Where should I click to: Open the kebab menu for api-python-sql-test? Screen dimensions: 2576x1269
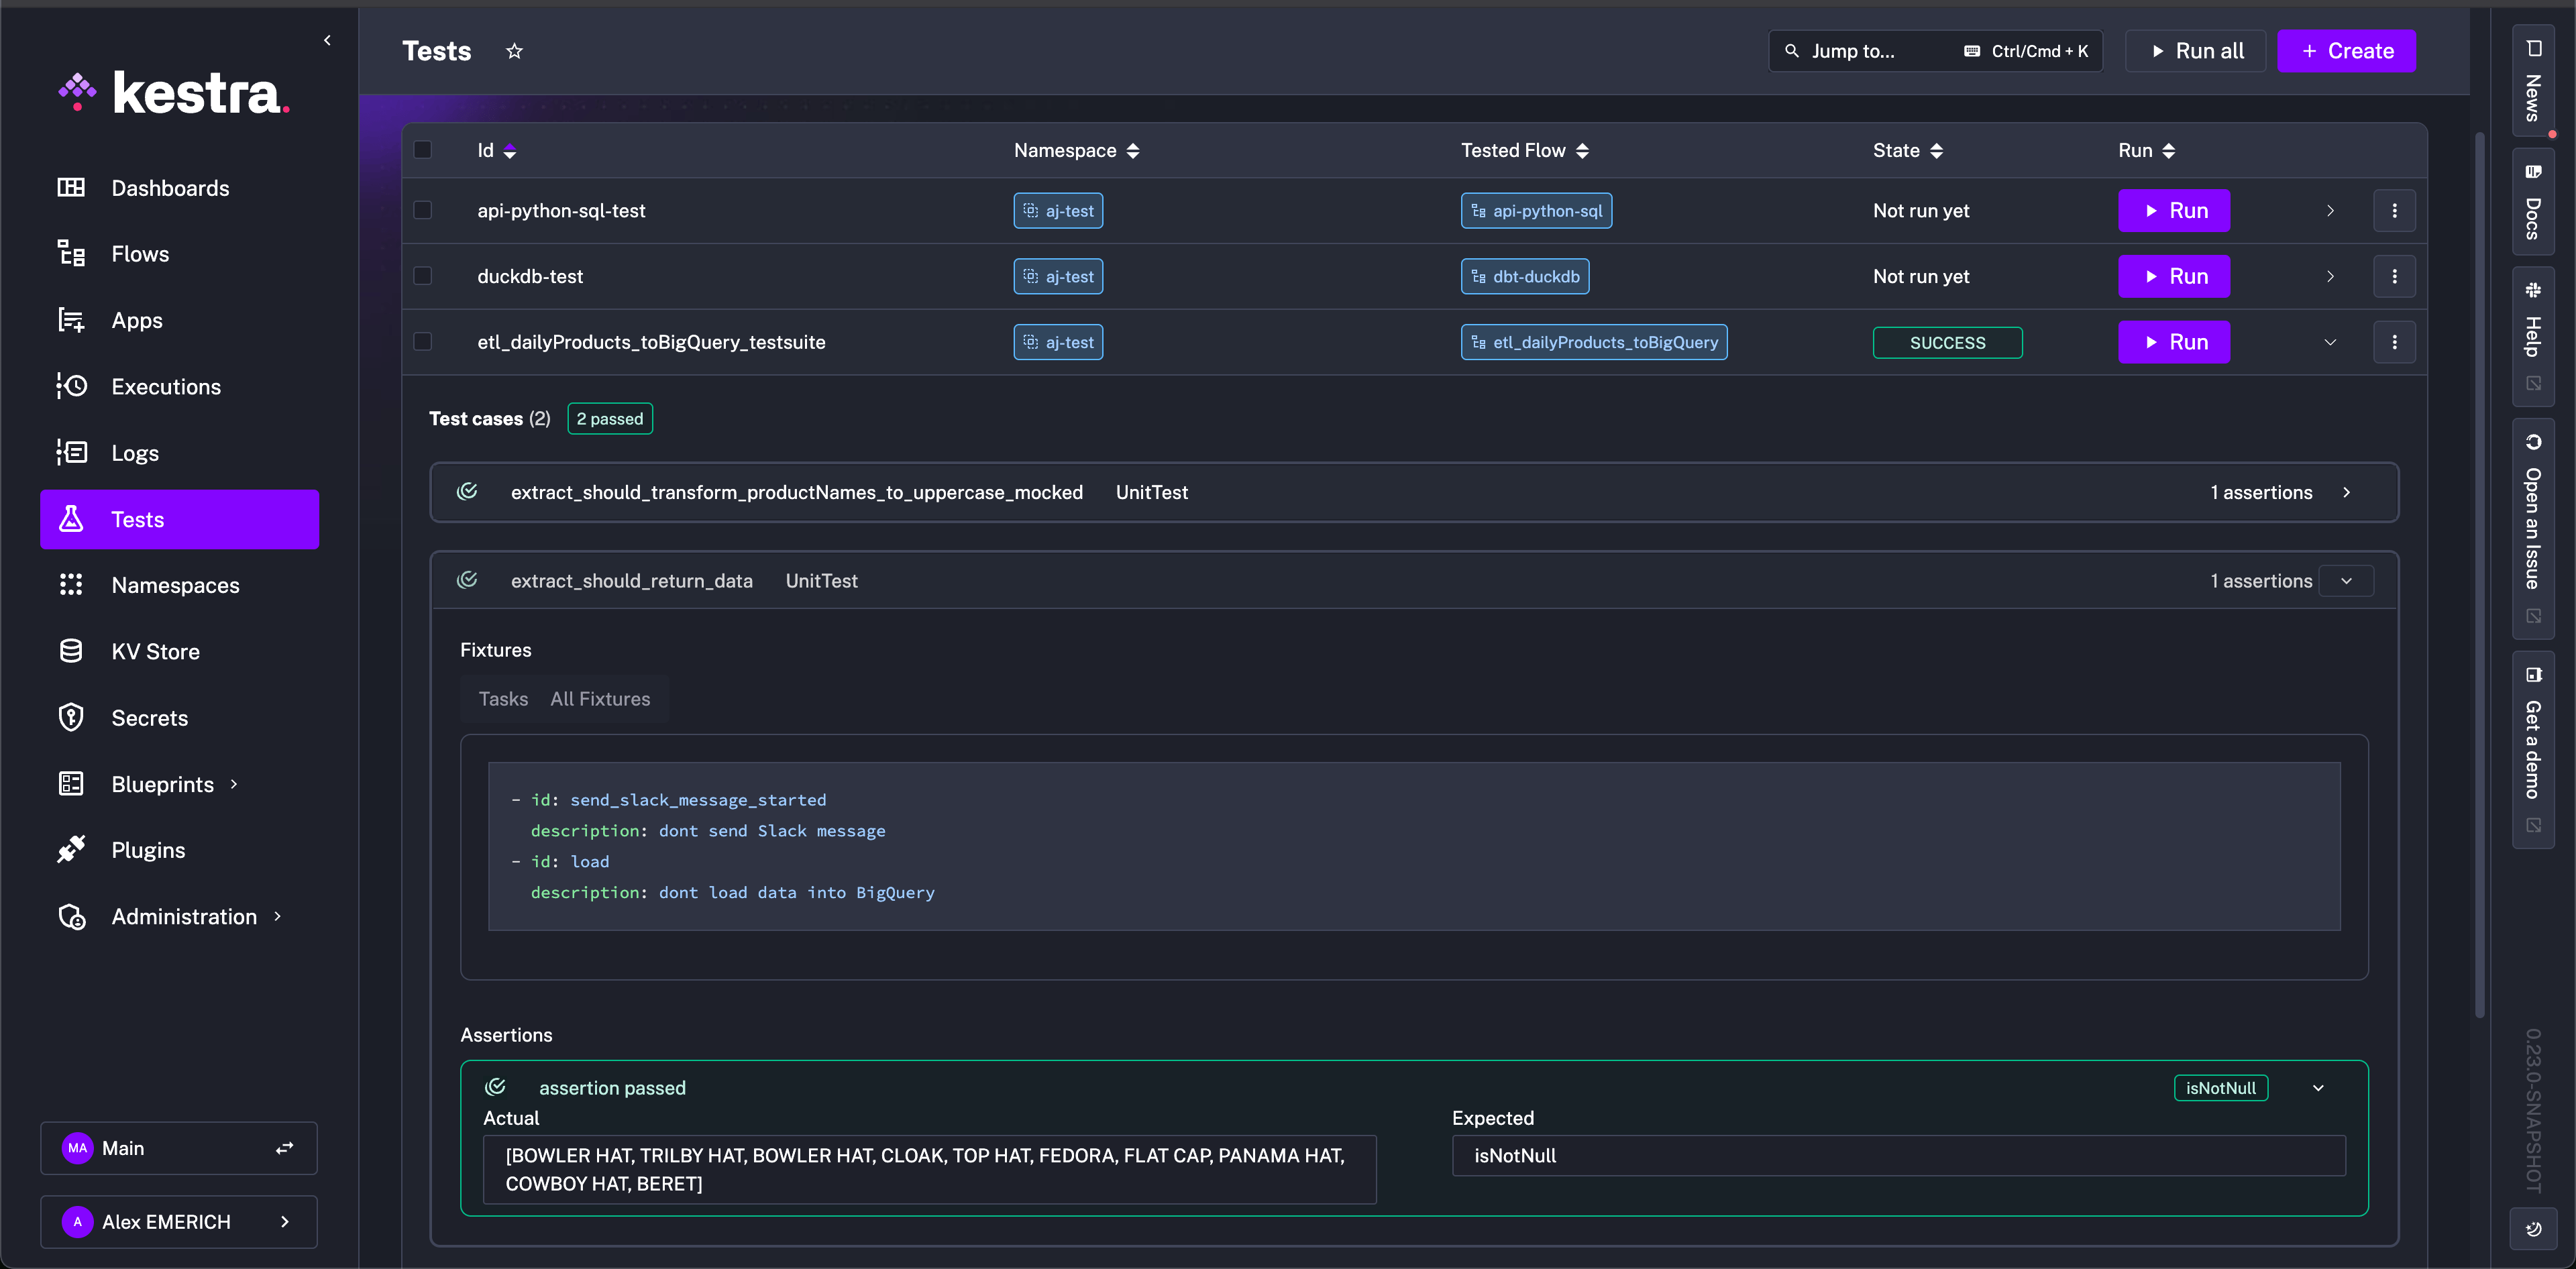click(x=2395, y=210)
